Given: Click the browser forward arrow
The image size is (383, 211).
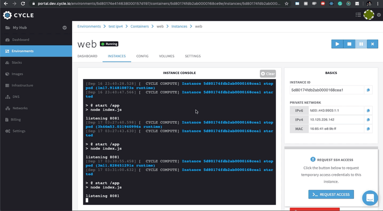Looking at the screenshot, I should click(x=14, y=4).
